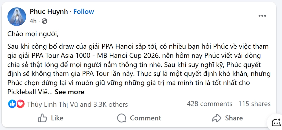Screen dimensions: 282x130
Task: Click the share arrow icon
Action: coord(217,118)
